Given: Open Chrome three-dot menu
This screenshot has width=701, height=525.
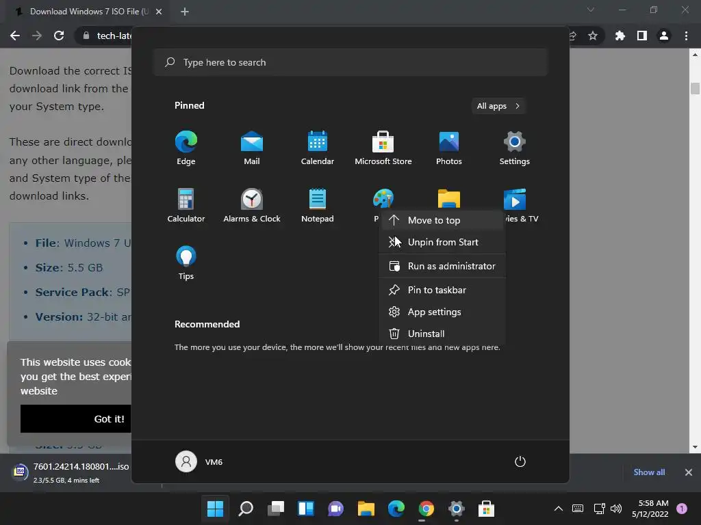Looking at the screenshot, I should click(x=686, y=36).
